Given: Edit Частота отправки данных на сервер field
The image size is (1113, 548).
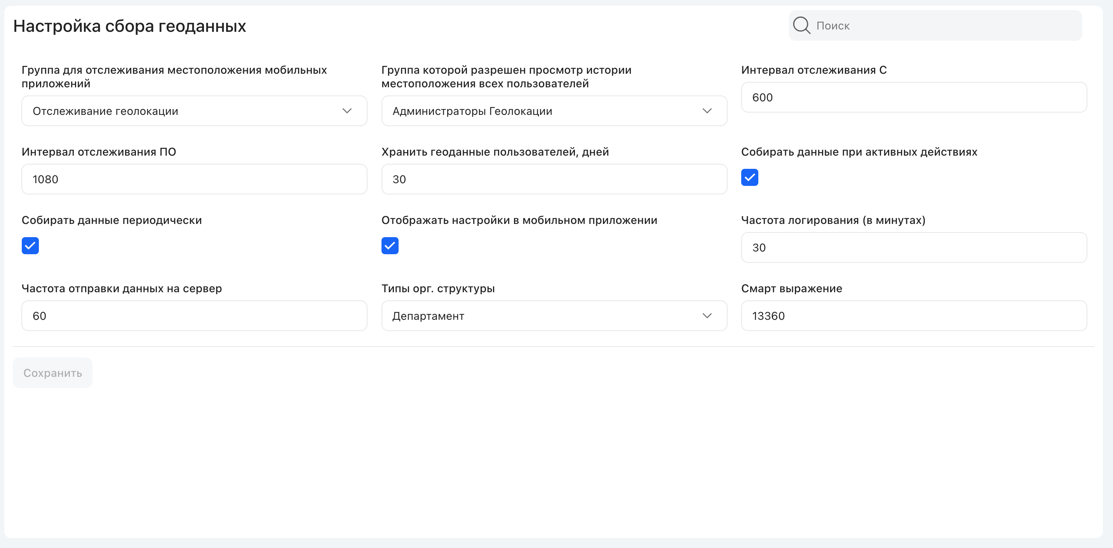Looking at the screenshot, I should click(x=194, y=316).
